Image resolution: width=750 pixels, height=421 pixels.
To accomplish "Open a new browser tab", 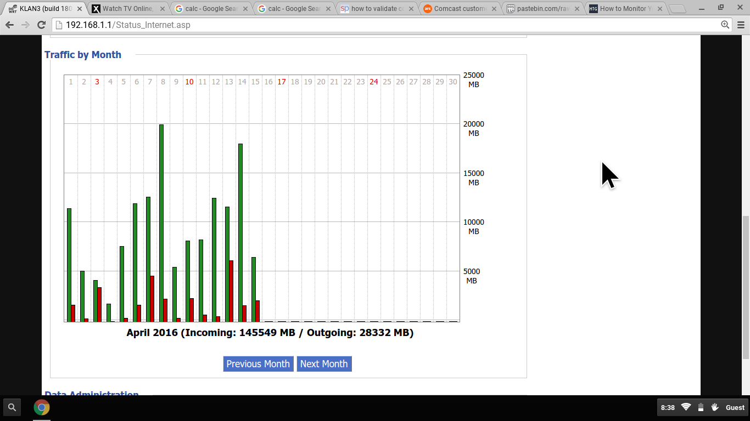I will pos(678,9).
